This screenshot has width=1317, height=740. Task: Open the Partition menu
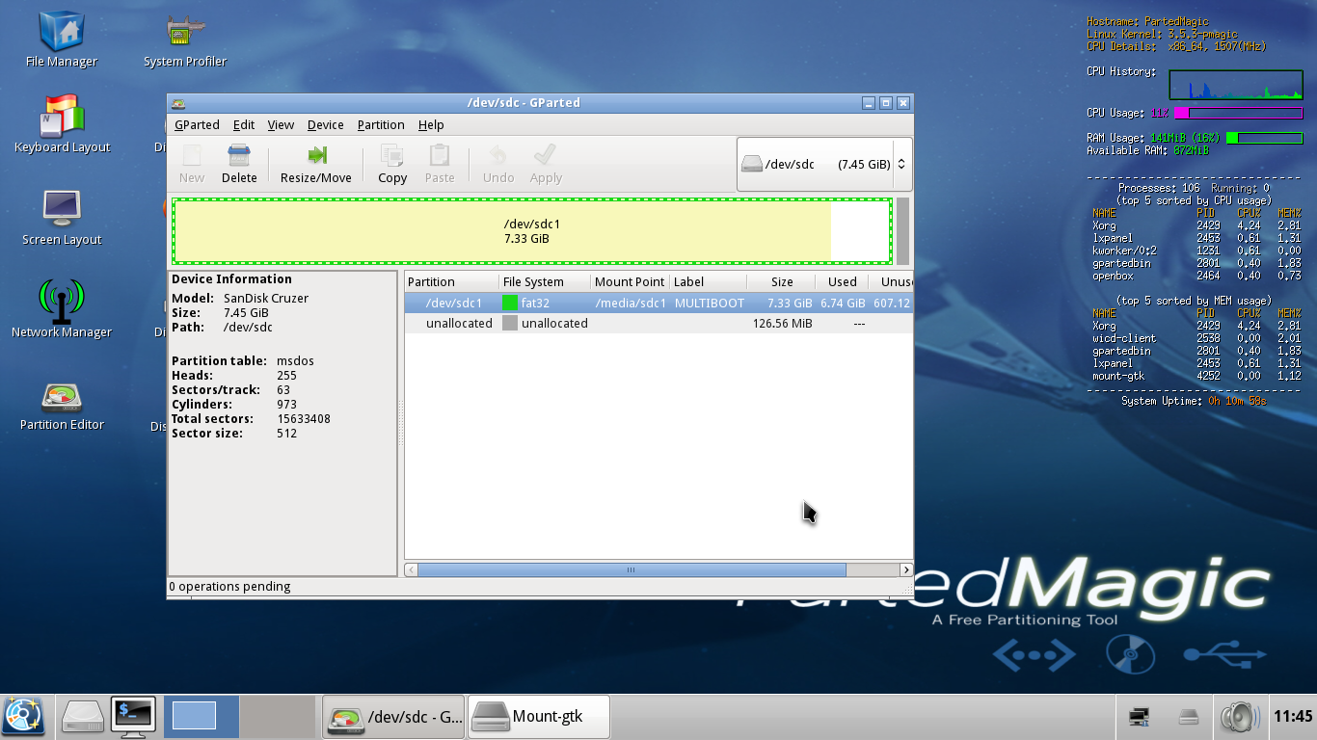(380, 125)
